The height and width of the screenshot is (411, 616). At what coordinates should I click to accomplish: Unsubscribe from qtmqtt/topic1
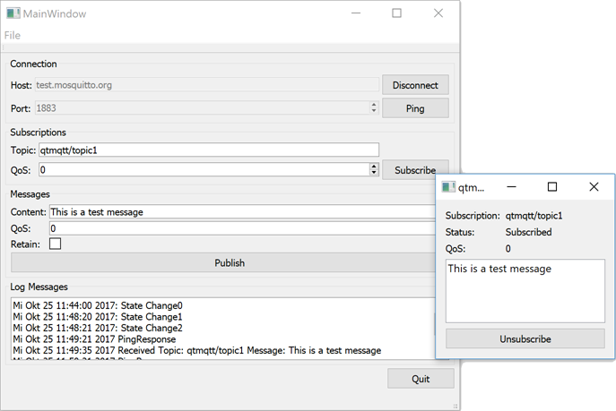[525, 339]
